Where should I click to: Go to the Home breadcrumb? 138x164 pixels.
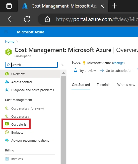[10, 41]
